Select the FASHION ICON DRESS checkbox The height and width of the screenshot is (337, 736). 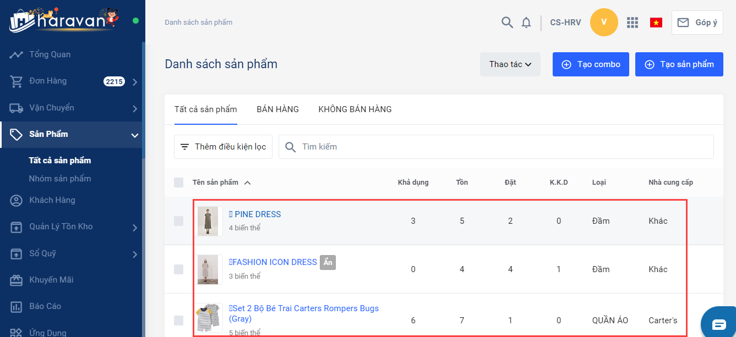179,269
